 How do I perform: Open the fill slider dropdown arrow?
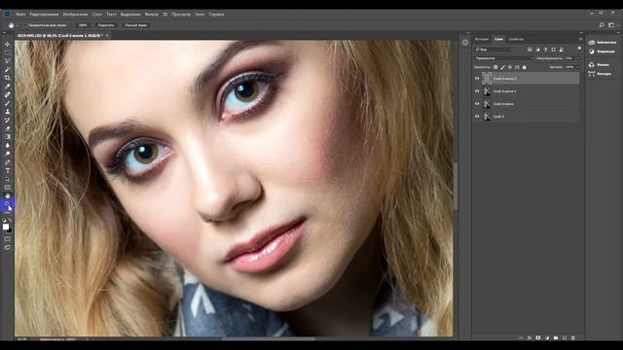578,67
